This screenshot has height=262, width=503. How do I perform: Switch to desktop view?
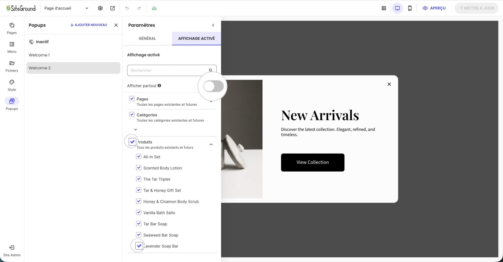(x=397, y=8)
